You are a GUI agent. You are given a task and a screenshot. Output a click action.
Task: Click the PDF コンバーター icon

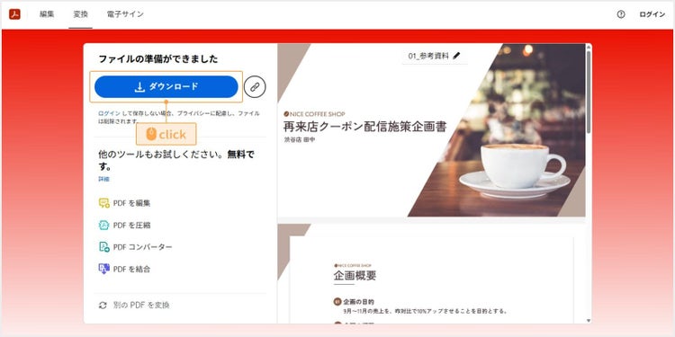coord(103,247)
